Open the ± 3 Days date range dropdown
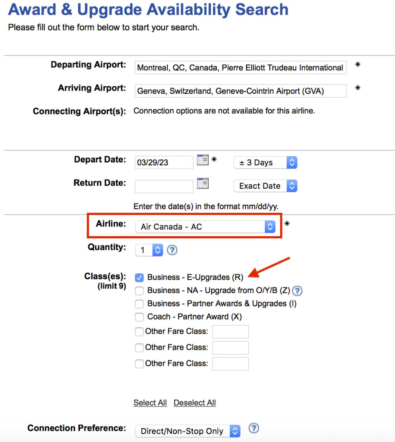Viewport: 395px width, 442px height. [265, 163]
